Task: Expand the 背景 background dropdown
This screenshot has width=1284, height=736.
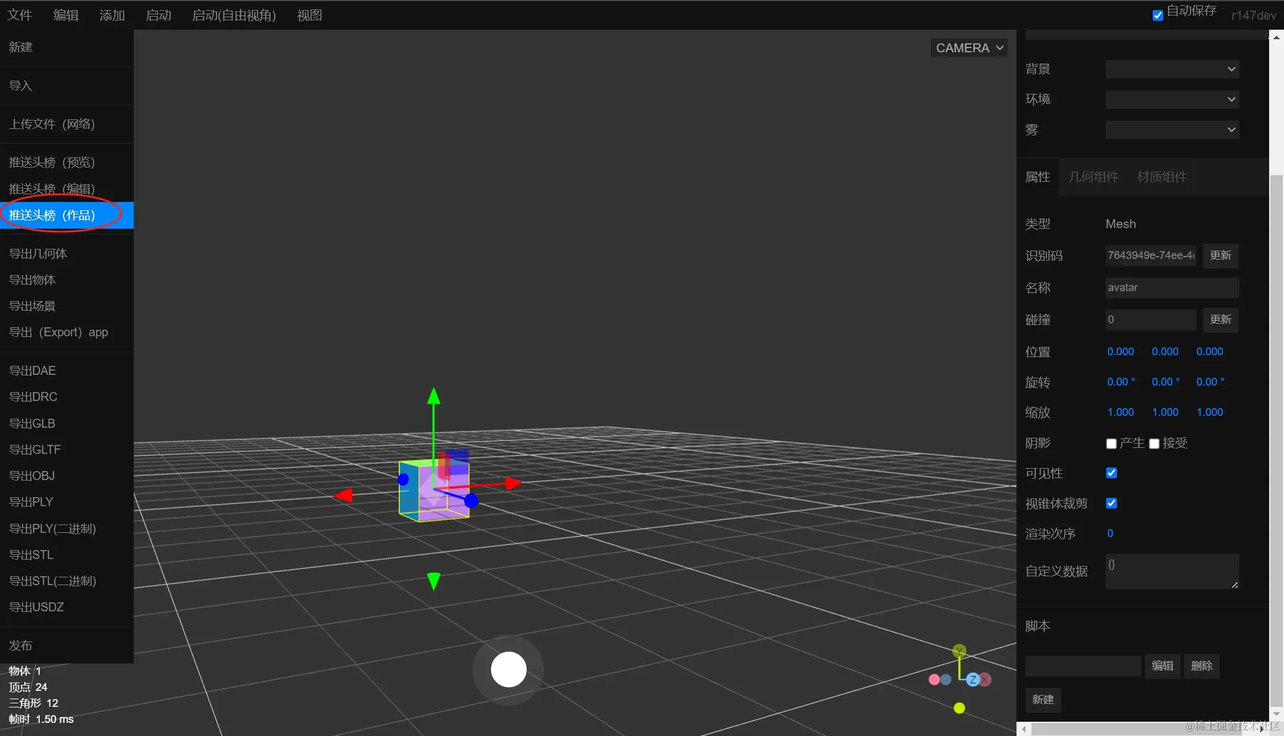Action: click(x=1172, y=69)
